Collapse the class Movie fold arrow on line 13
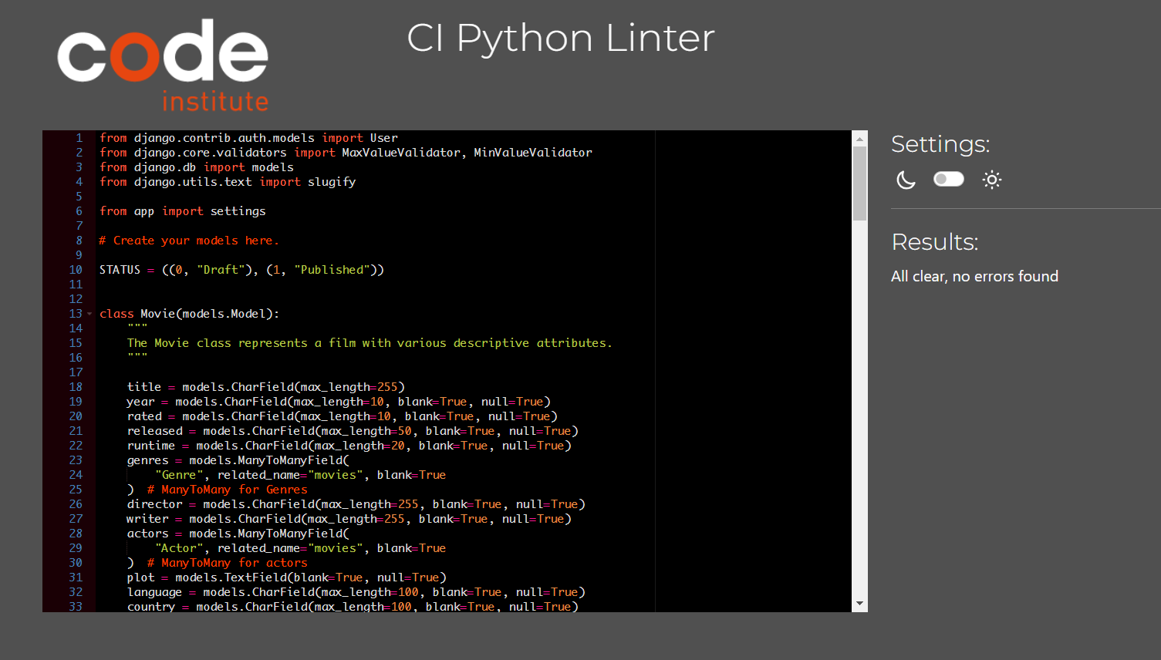Viewport: 1161px width, 660px height. tap(89, 314)
